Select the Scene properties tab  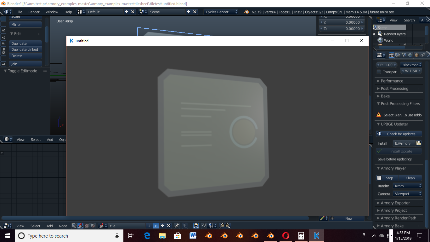click(404, 55)
